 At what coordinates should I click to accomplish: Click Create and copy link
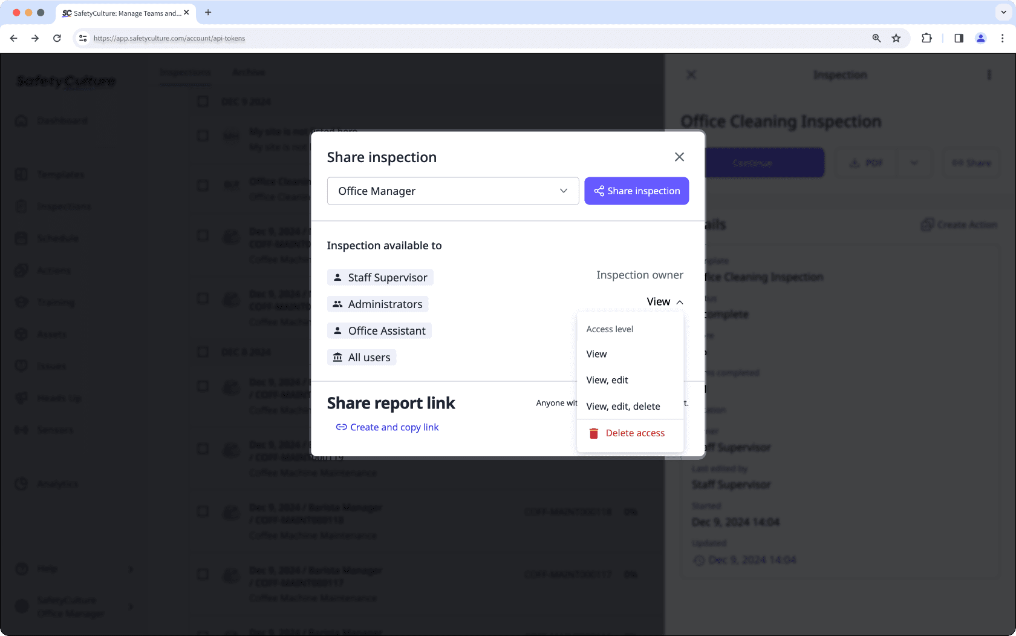point(387,427)
